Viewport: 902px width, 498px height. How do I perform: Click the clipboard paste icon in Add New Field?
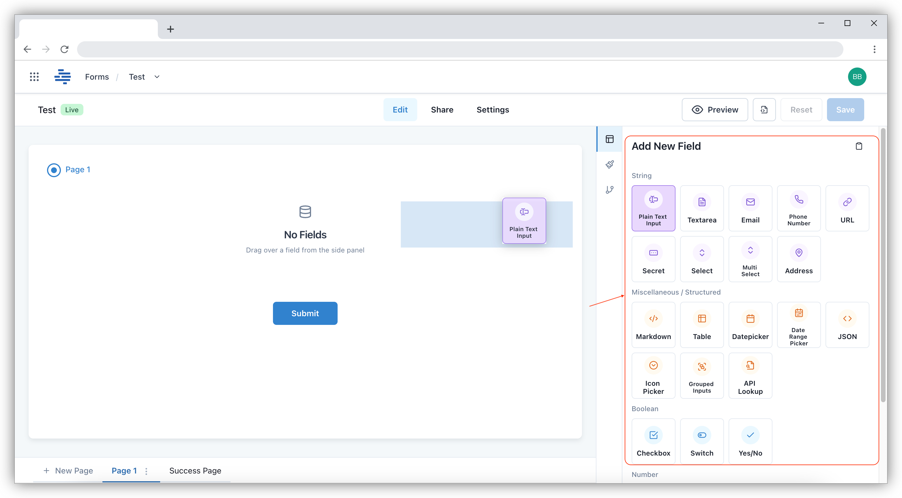859,146
